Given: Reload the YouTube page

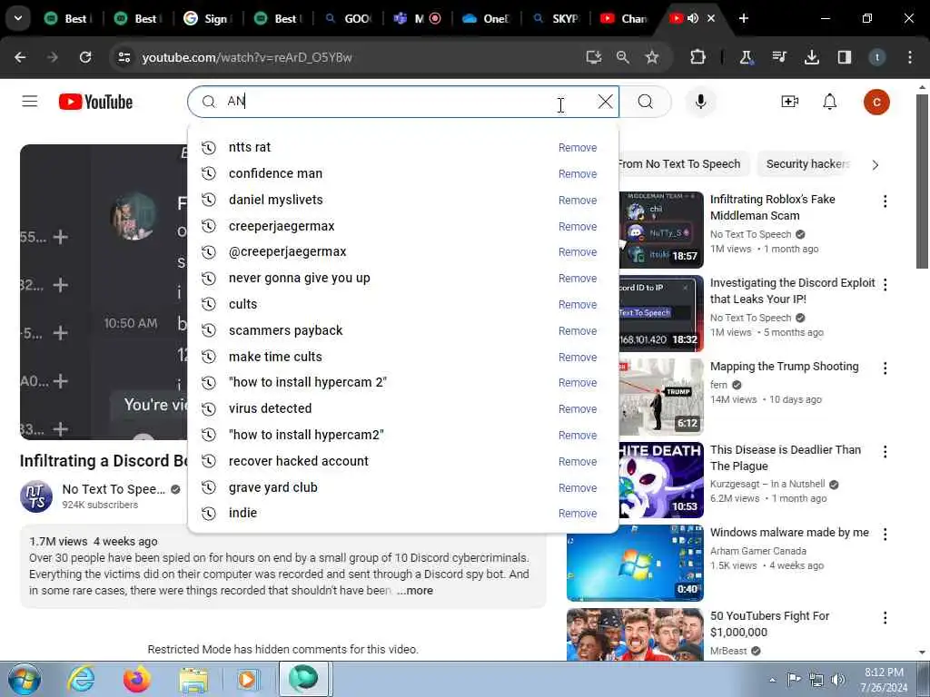Looking at the screenshot, I should [x=85, y=57].
